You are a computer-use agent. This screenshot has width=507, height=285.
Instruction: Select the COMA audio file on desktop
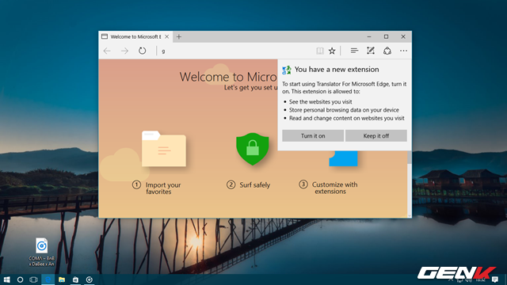[x=42, y=252]
